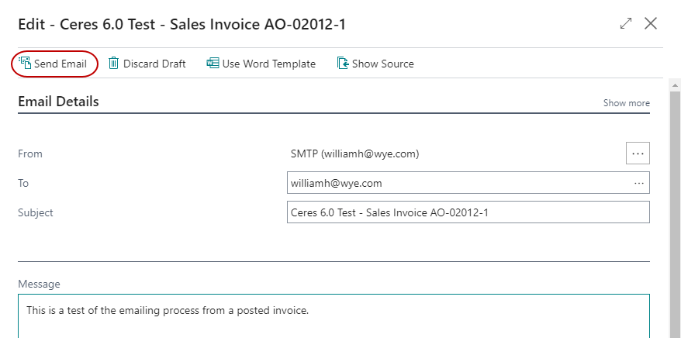Click the SMTP (williamh@wye.com) account value

pyautogui.click(x=354, y=153)
